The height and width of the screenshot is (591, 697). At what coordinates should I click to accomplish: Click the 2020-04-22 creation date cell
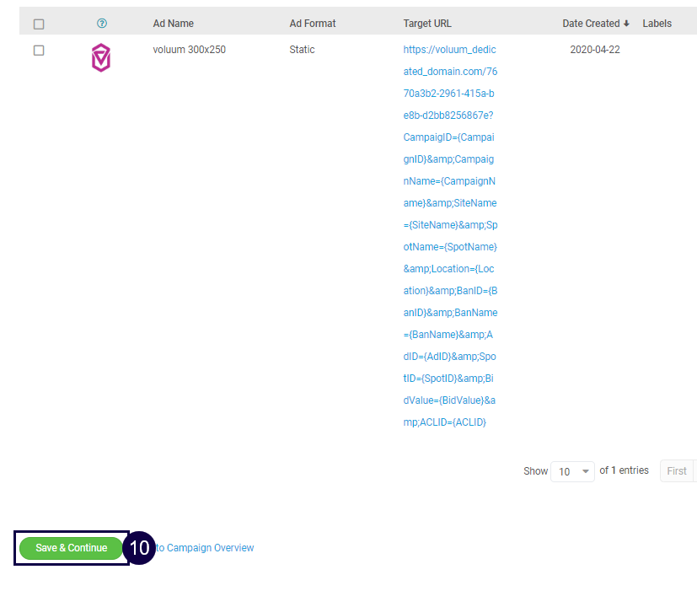point(594,50)
